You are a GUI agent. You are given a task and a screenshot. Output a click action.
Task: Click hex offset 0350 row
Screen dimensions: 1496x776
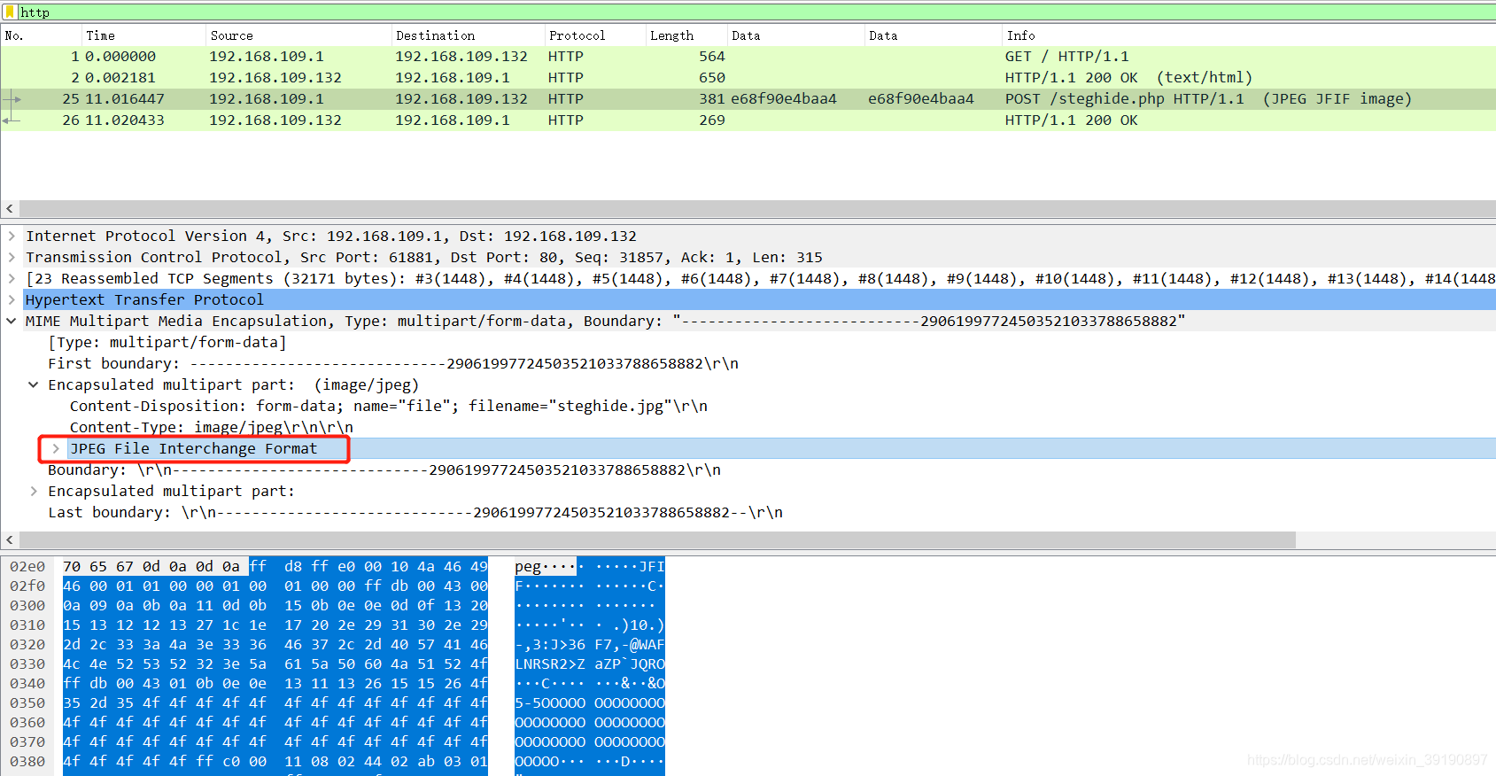tap(27, 702)
